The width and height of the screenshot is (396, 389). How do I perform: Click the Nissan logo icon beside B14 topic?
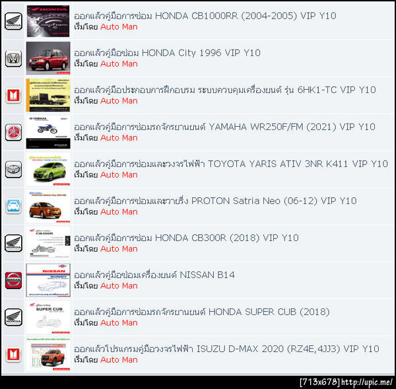pyautogui.click(x=13, y=280)
